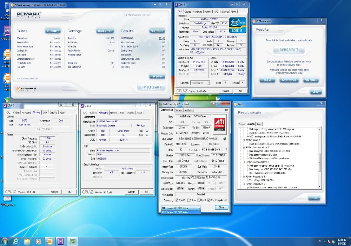Open the upper PCMark Vantage desktop shortcut
Viewport: 351px width, 246px height.
[x=6, y=58]
